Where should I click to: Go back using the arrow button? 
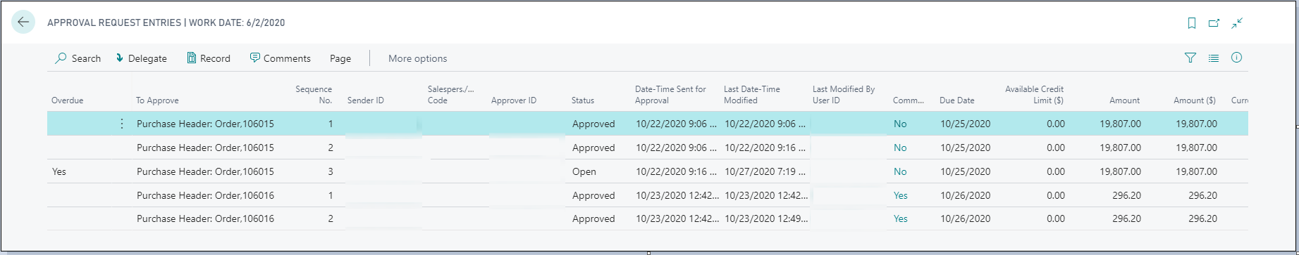[x=23, y=22]
